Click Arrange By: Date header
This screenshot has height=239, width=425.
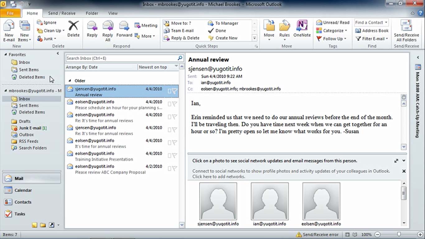[101, 67]
